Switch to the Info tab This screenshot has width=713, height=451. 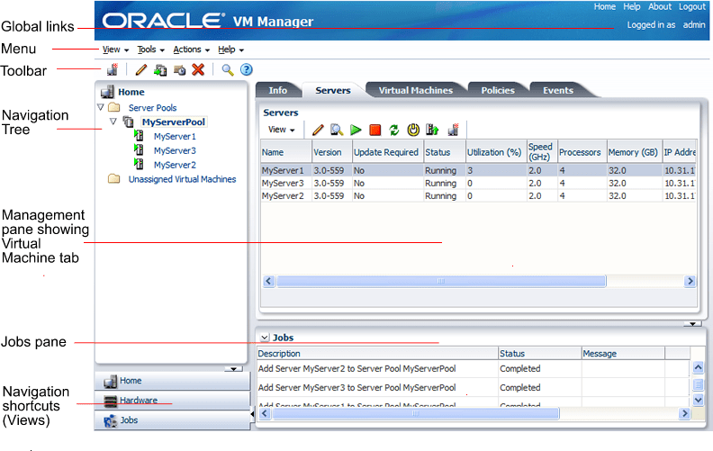(278, 91)
